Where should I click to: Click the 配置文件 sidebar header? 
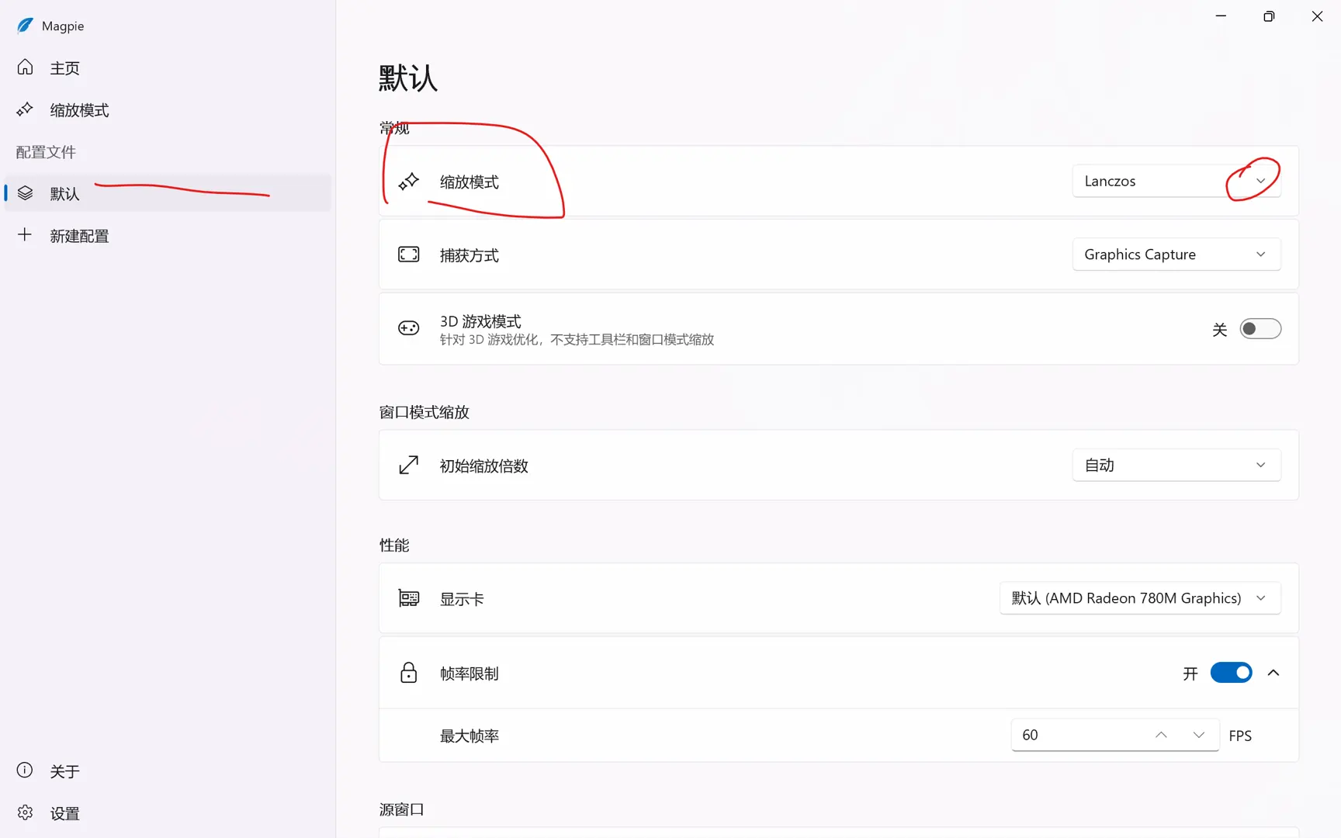[46, 152]
